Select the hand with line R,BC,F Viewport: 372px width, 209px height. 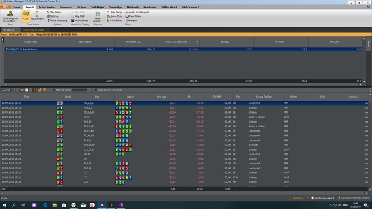coord(184,140)
